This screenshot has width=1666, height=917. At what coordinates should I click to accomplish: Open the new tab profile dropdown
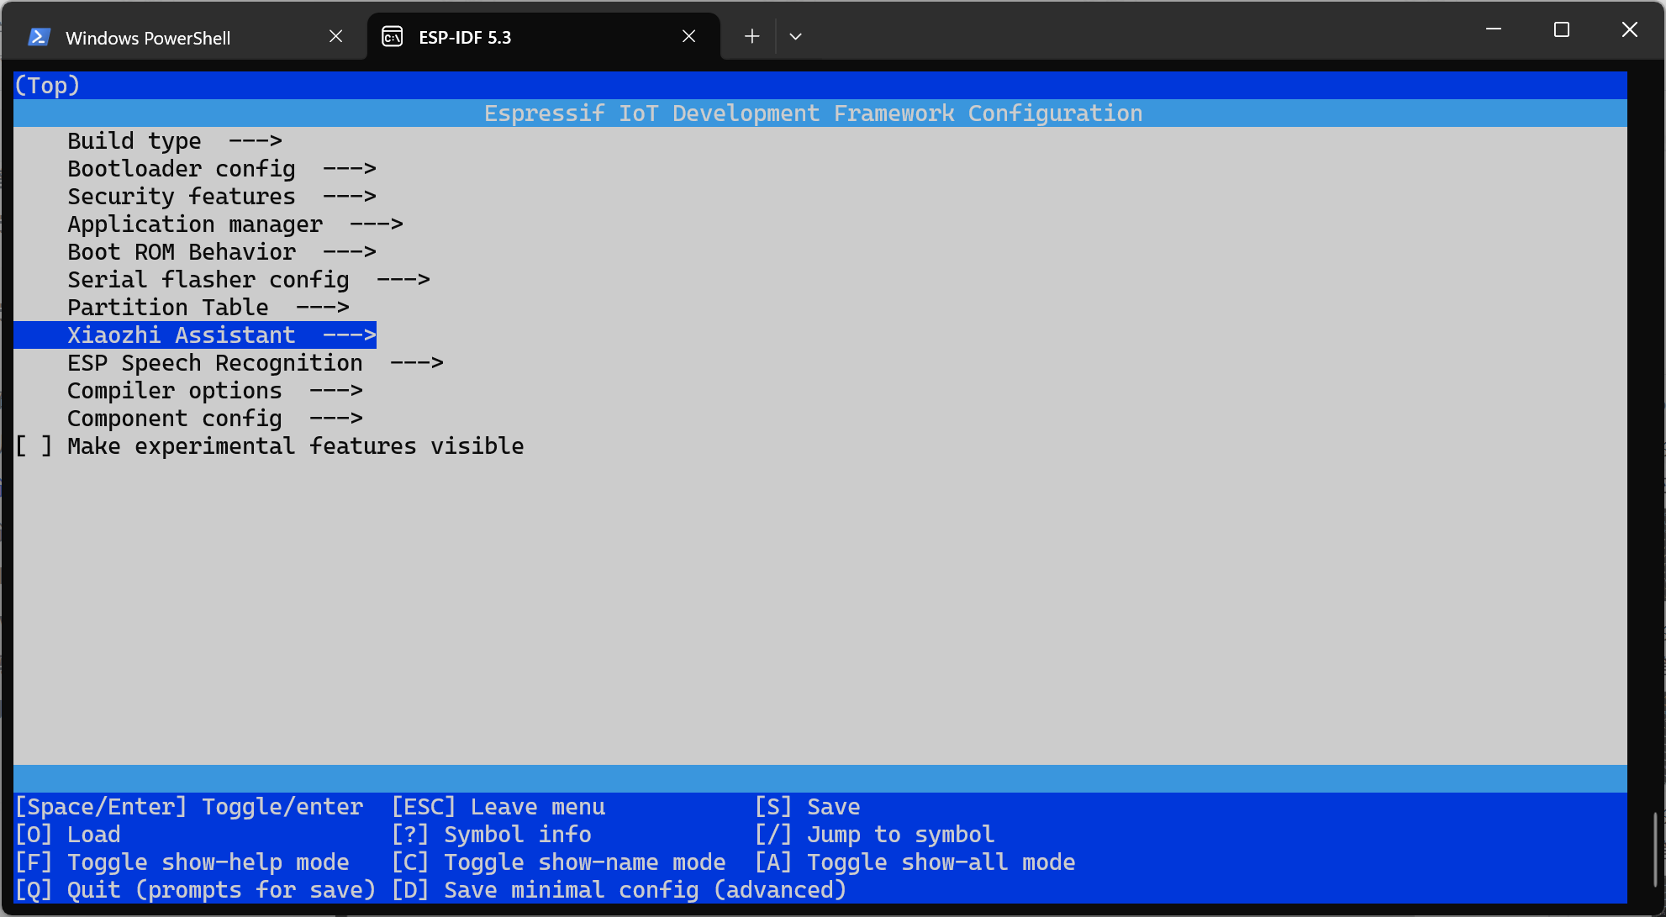[x=795, y=36]
